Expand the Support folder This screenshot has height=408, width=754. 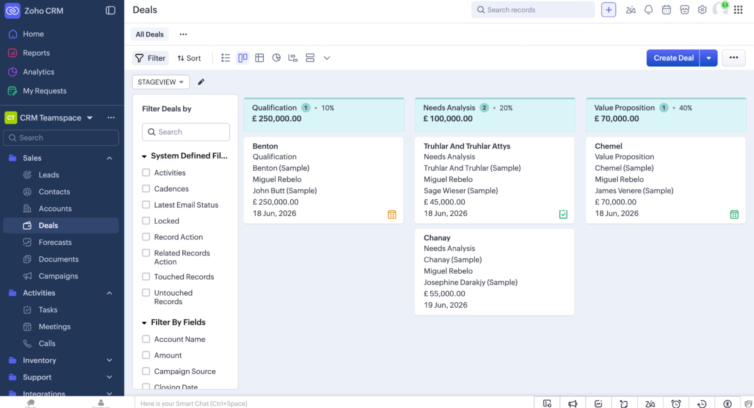[x=109, y=377]
